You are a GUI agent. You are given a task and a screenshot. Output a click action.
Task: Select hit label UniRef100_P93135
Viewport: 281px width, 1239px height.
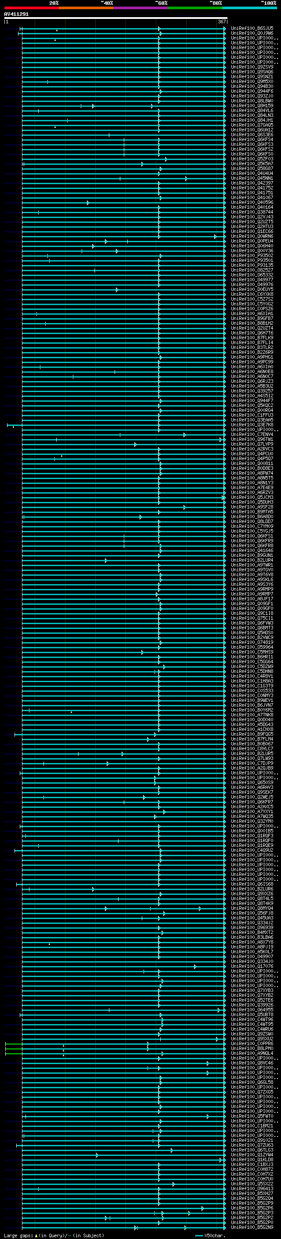pyautogui.click(x=252, y=265)
